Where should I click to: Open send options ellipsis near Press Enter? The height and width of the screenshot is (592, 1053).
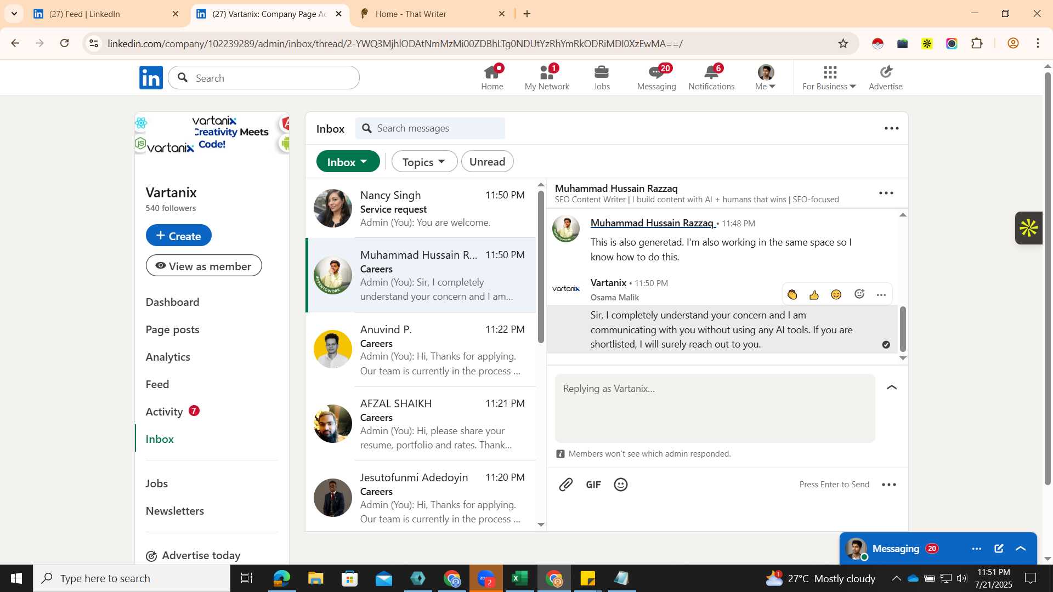(x=889, y=485)
